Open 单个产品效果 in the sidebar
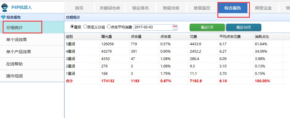This screenshot has width=290, height=118. pos(32,51)
